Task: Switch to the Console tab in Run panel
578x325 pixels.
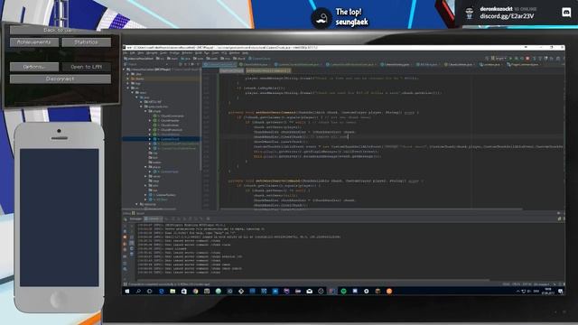Action: click(153, 218)
